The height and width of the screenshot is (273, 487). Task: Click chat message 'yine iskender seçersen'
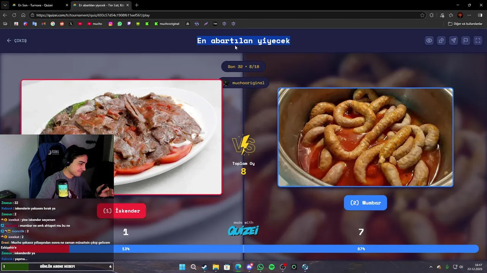point(37,220)
